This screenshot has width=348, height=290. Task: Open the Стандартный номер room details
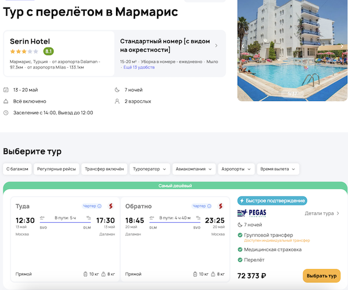point(168,45)
